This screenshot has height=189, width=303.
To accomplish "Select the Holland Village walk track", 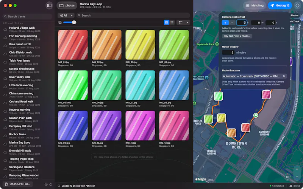I will point(27,29).
